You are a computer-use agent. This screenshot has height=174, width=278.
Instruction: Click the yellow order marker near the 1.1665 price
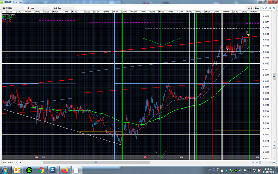click(x=248, y=35)
